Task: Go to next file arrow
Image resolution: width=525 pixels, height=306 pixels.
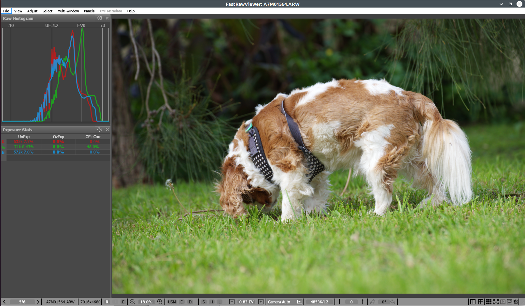Action: 38,302
